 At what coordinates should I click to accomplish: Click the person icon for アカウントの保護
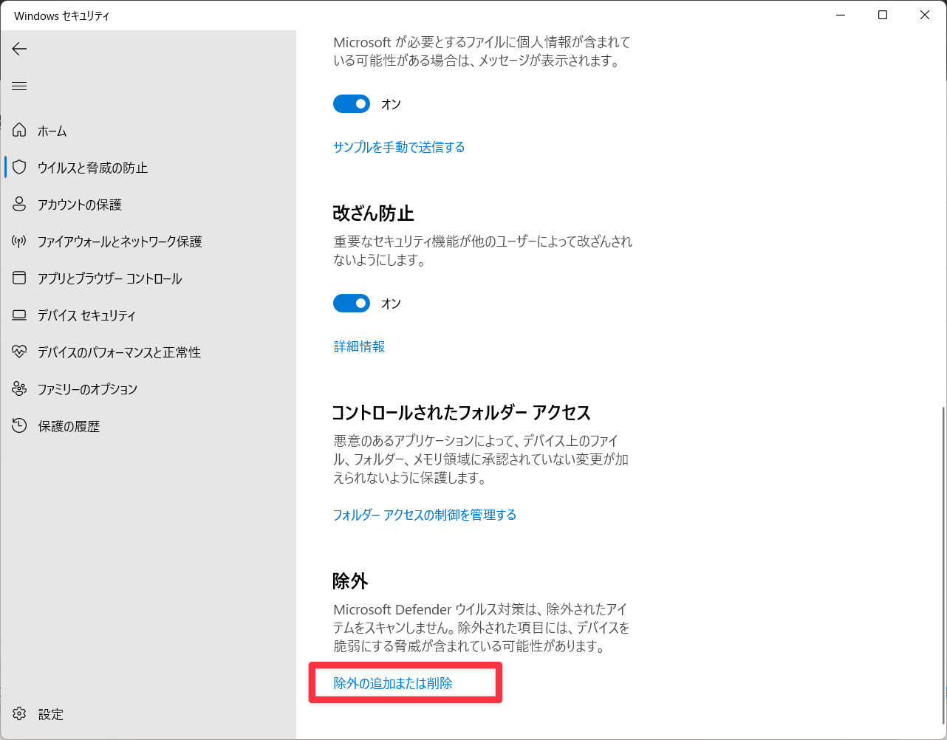19,205
